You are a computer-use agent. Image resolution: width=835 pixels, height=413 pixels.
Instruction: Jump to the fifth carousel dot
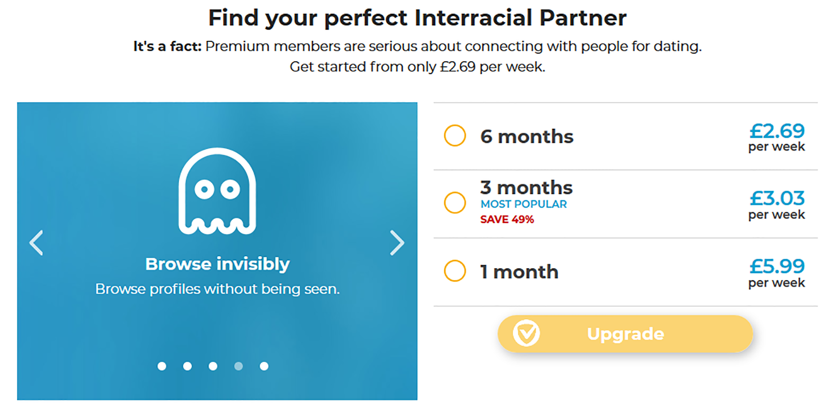click(x=264, y=366)
